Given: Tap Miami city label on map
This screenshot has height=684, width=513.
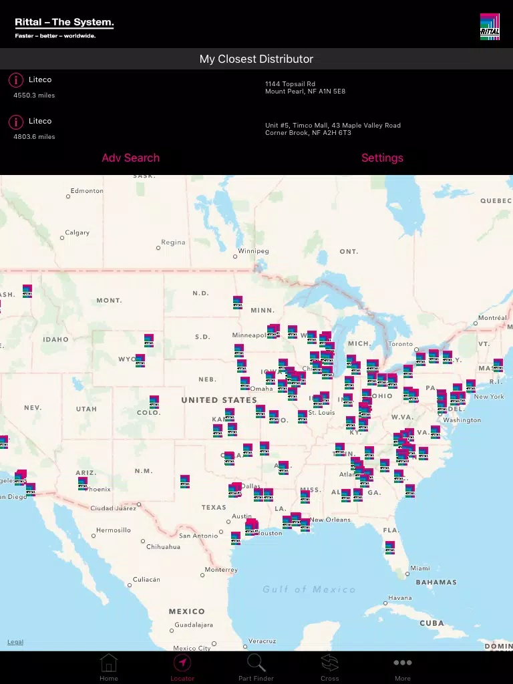Looking at the screenshot, I should pyautogui.click(x=420, y=568).
